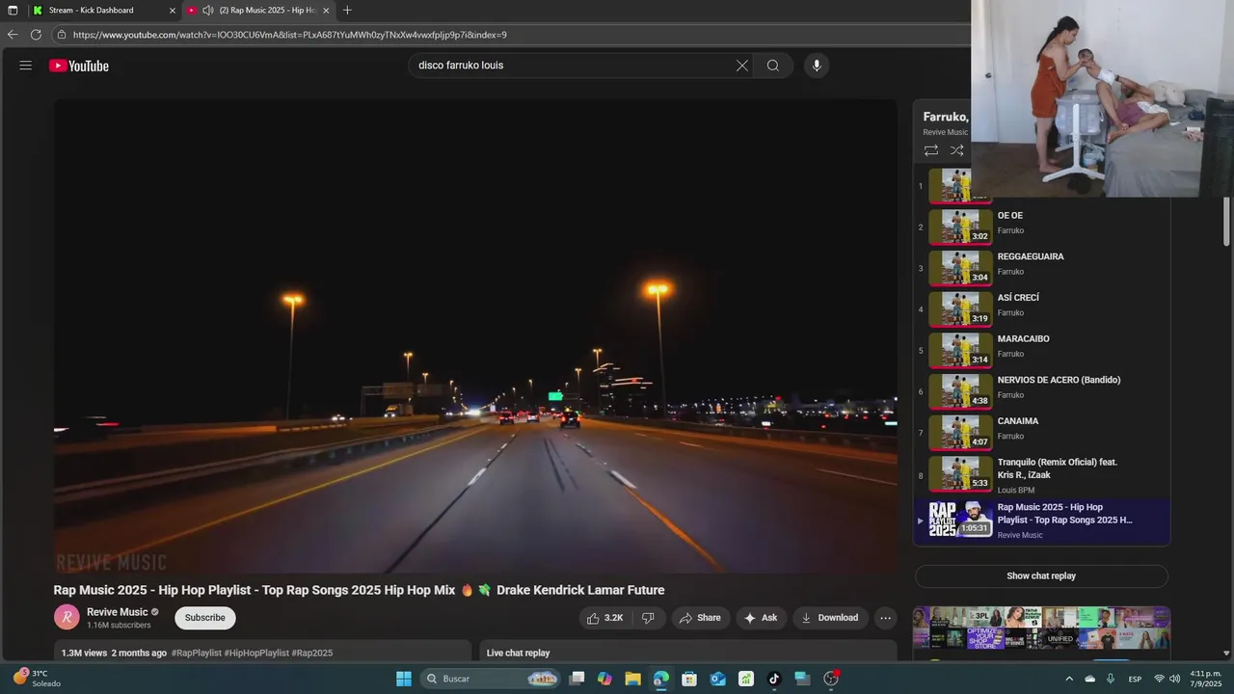Open the weather widget 31°C Soleado

click(37, 679)
